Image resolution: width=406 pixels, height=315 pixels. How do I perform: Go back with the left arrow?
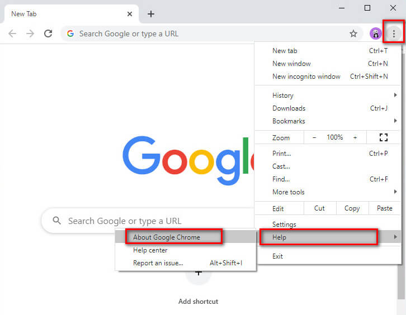12,34
